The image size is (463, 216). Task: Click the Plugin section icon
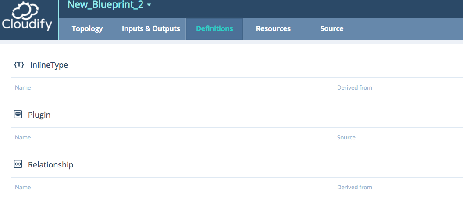click(x=18, y=114)
